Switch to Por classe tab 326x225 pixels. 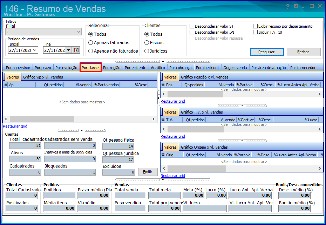[x=90, y=68]
